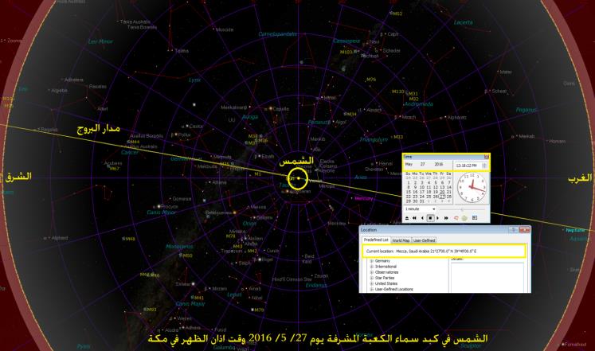The height and width of the screenshot is (351, 595).
Task: Expand the Germany node in location tree
Action: (371, 261)
